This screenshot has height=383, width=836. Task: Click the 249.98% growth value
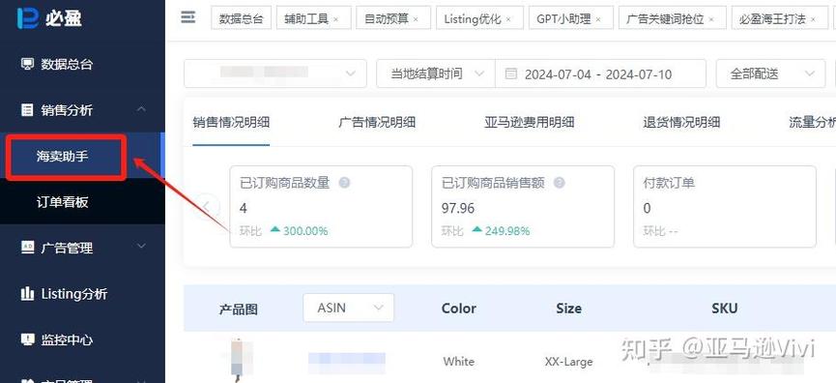click(507, 231)
